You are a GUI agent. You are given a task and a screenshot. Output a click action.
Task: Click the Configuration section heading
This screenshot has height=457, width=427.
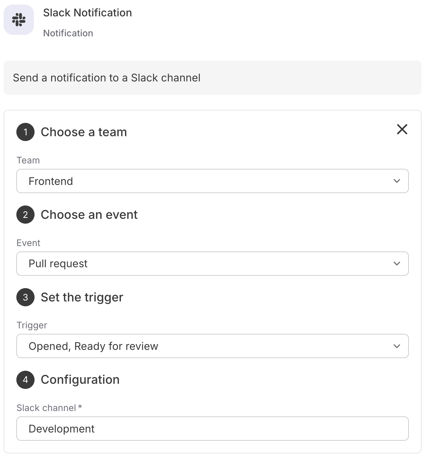tap(80, 380)
